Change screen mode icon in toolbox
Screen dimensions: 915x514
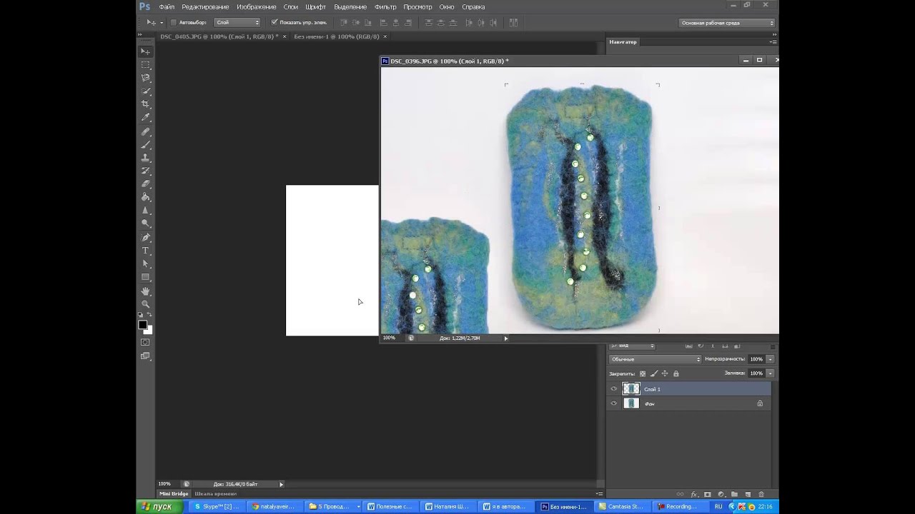[x=145, y=356]
